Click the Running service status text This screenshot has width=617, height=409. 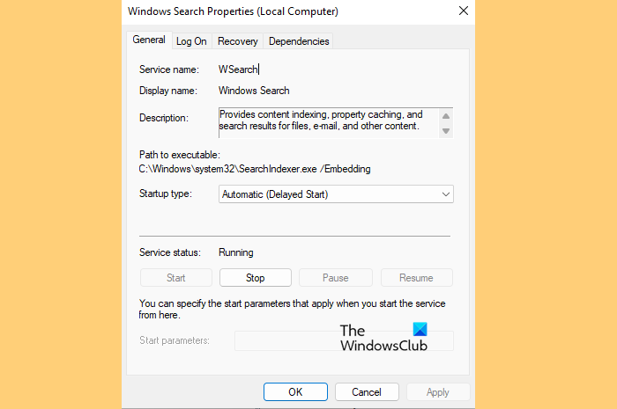(236, 252)
